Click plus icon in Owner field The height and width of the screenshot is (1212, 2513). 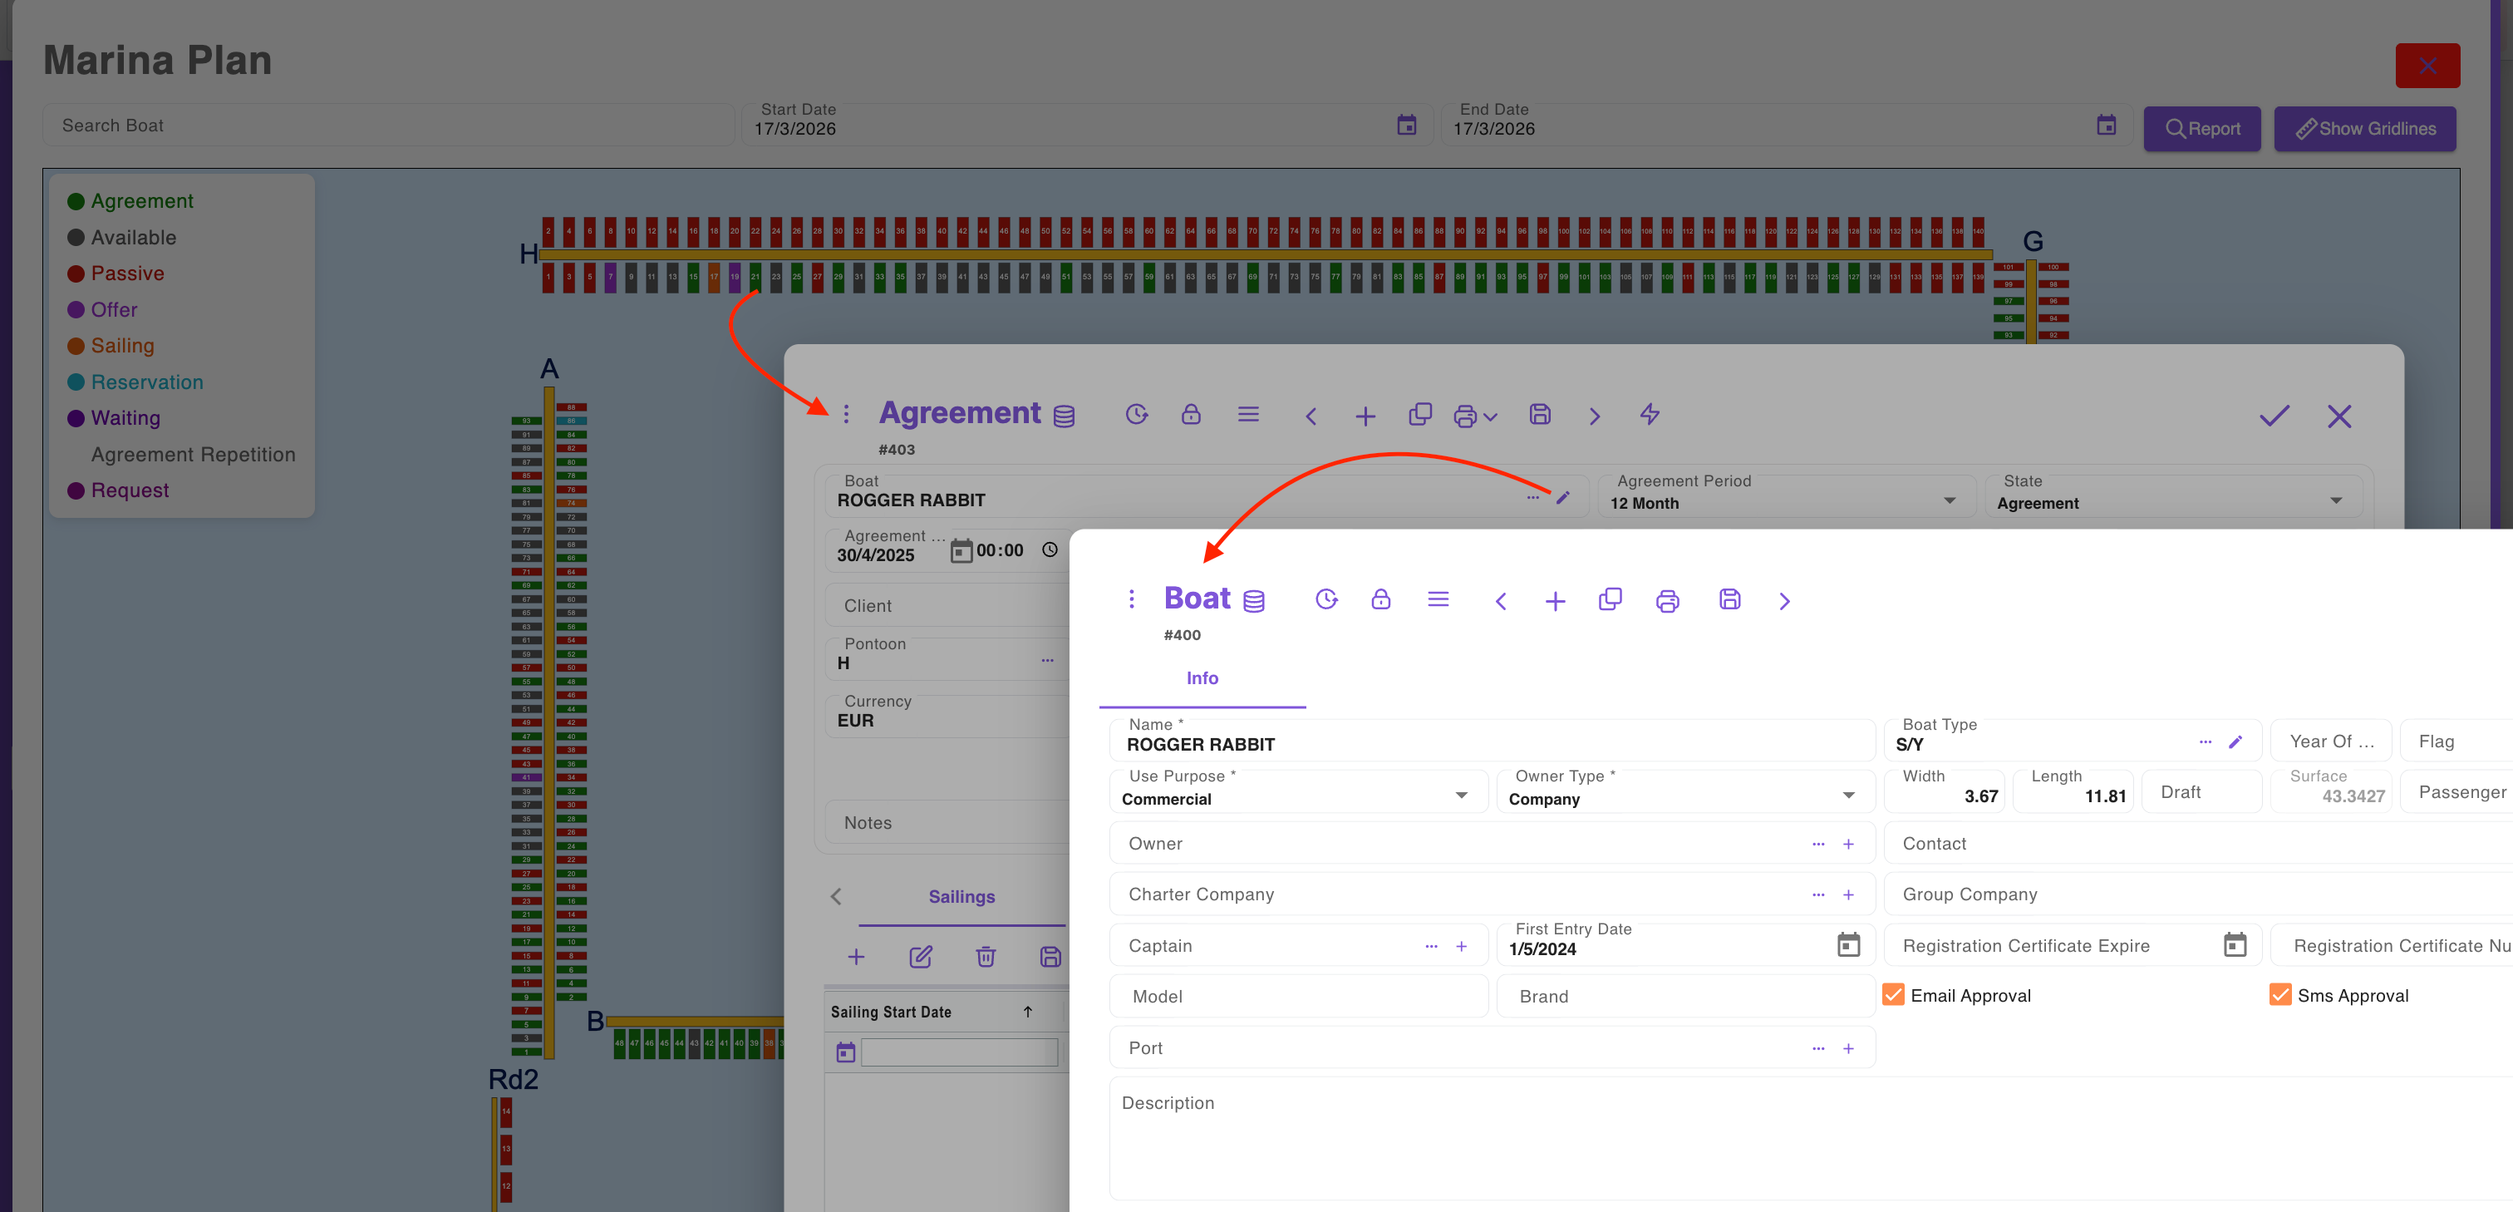[1847, 844]
